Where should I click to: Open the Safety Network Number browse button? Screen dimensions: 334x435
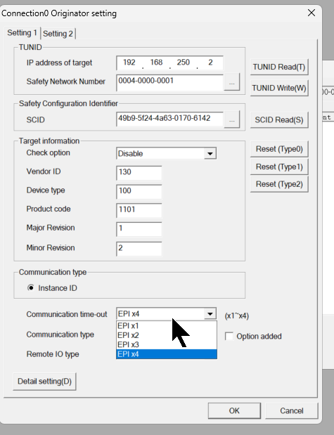[232, 82]
